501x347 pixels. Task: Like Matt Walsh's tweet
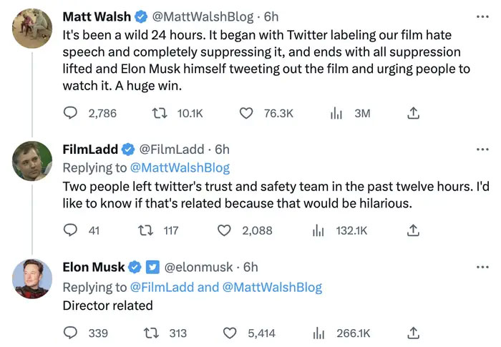246,113
